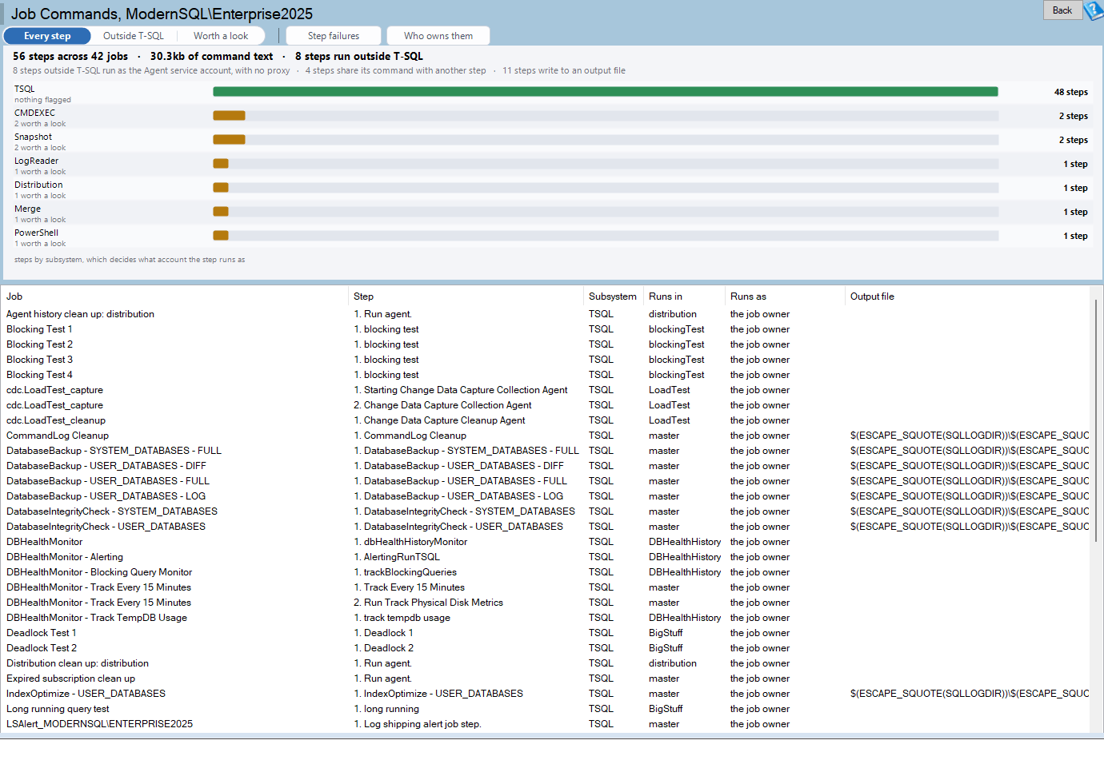Open the Worth a look tab

(x=221, y=36)
